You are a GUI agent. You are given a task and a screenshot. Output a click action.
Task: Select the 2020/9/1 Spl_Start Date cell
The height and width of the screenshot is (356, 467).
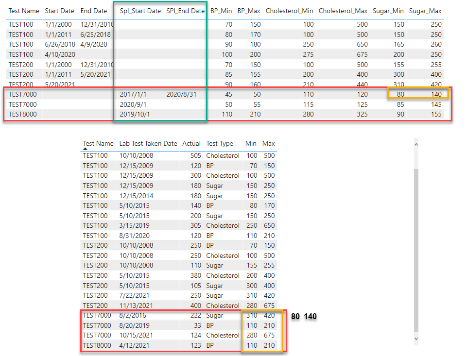pos(133,104)
